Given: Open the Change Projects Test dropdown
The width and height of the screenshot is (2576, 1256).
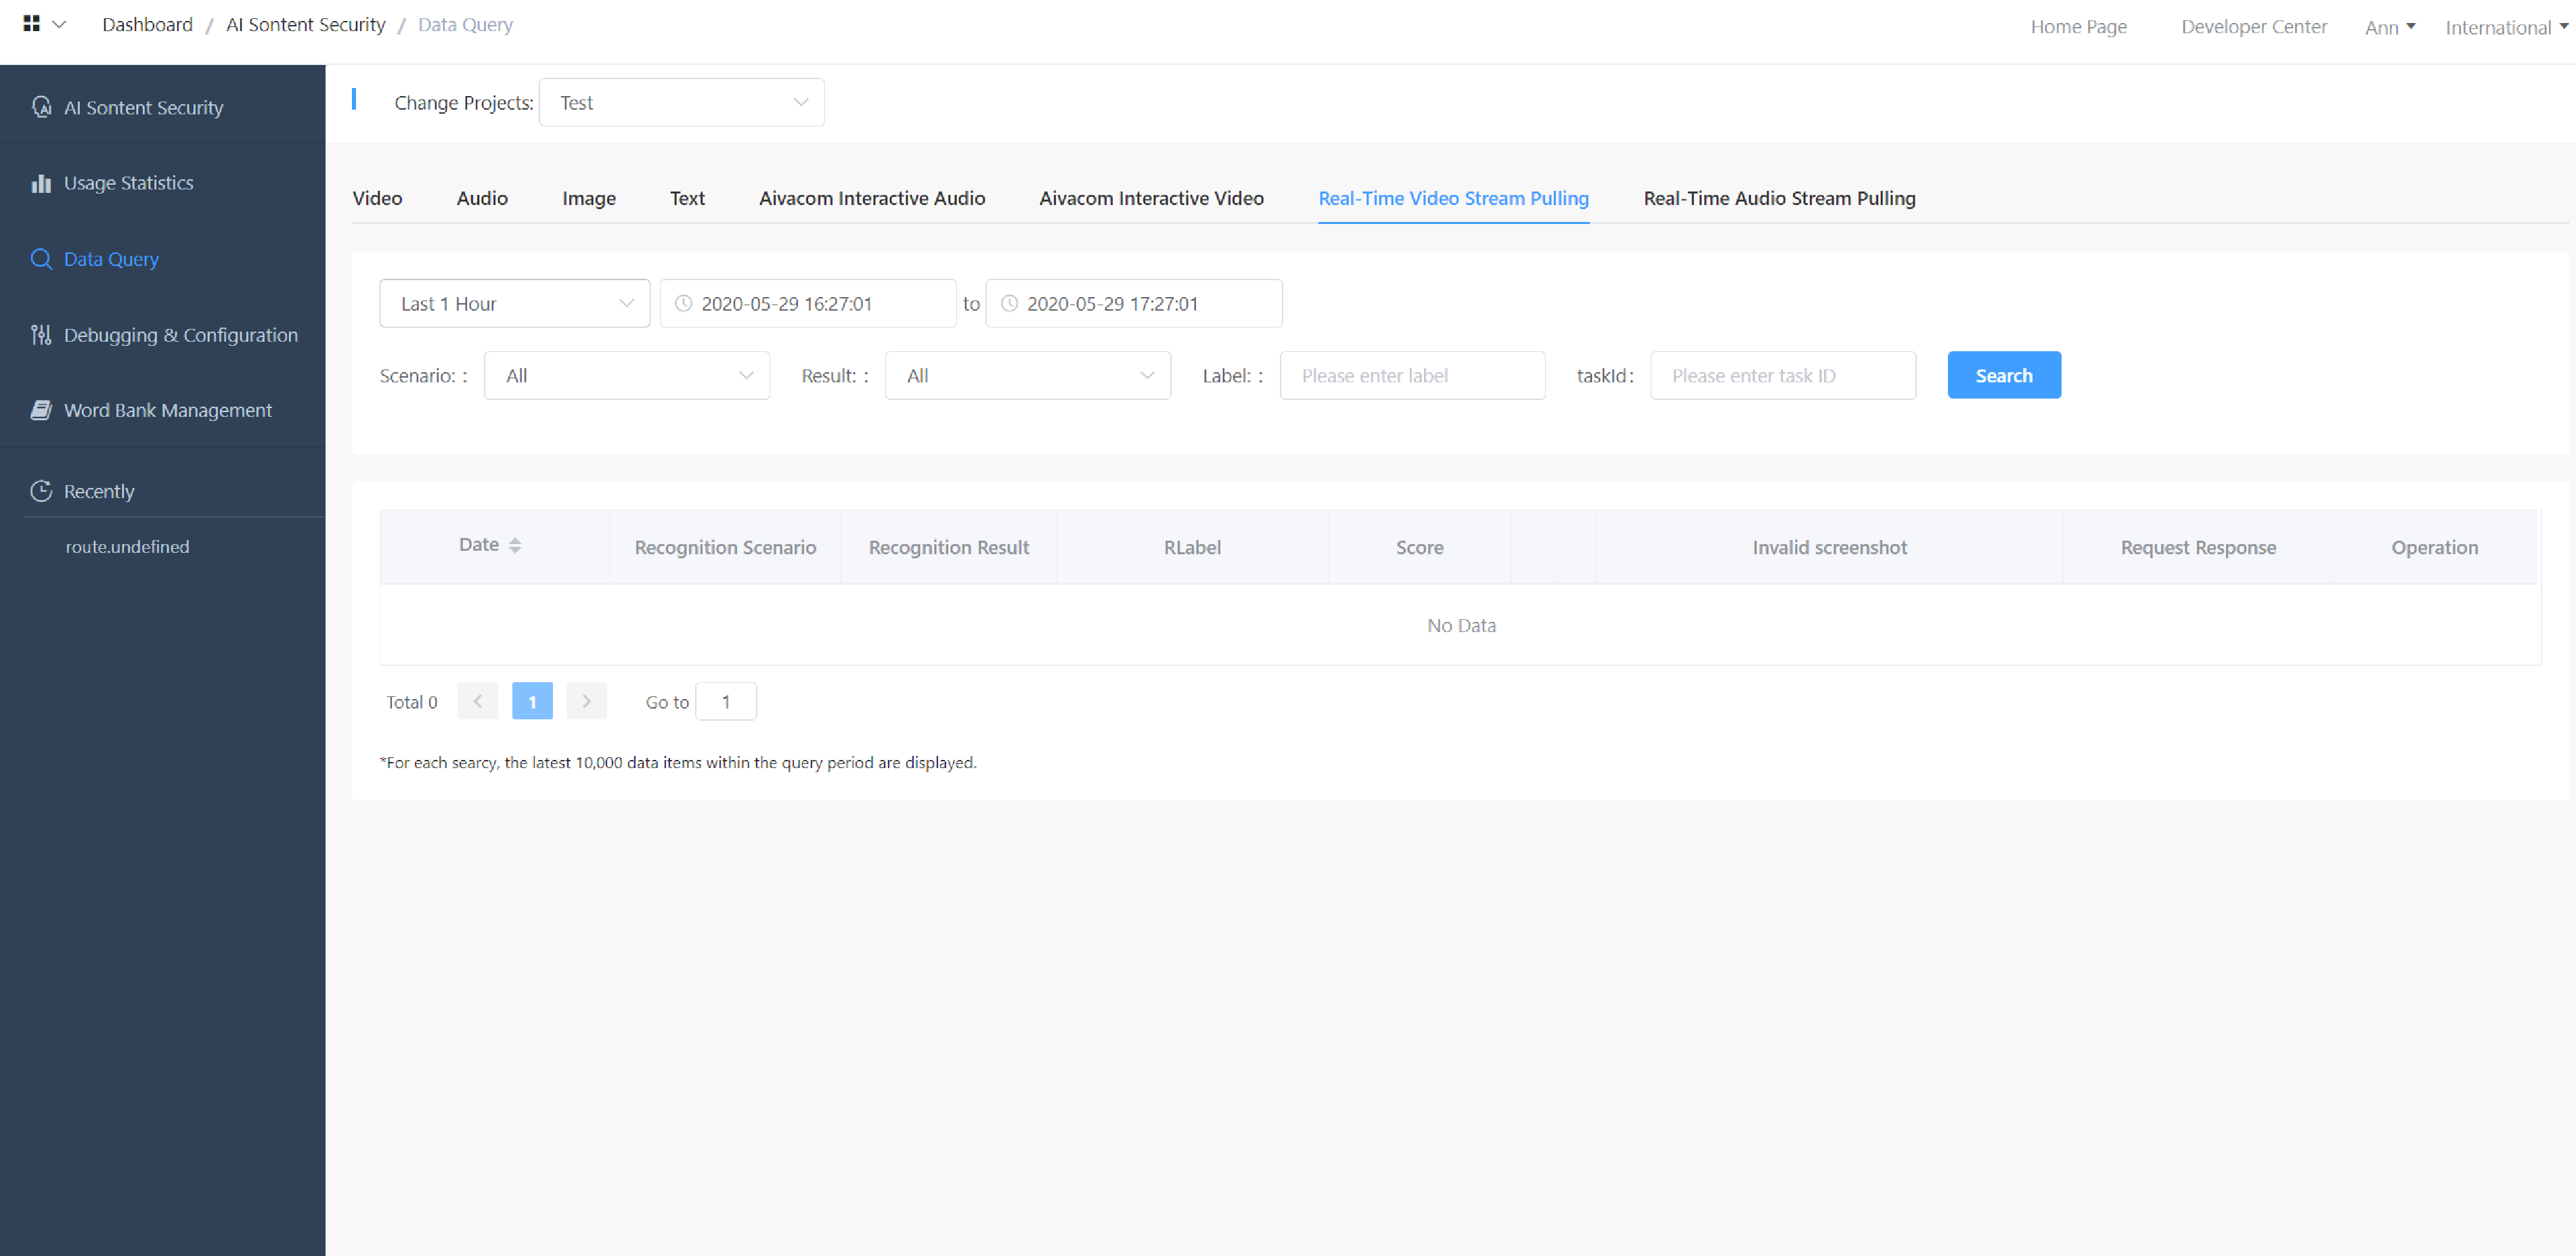Looking at the screenshot, I should pyautogui.click(x=681, y=103).
